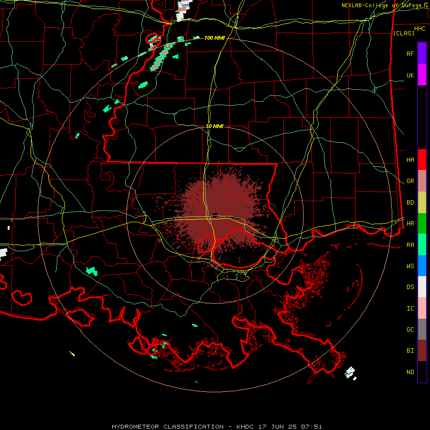Click the DS white legend swatch
The height and width of the screenshot is (430, 430).
pyautogui.click(x=422, y=287)
